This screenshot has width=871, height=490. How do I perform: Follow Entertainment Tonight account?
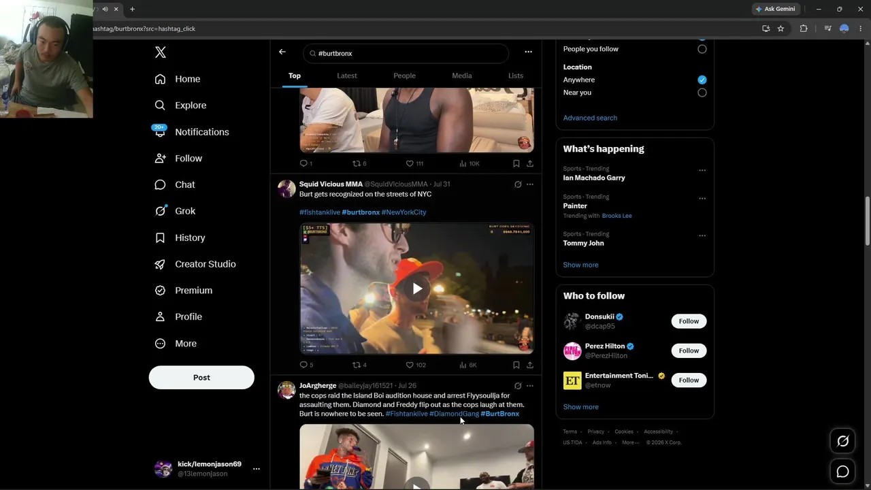click(689, 380)
